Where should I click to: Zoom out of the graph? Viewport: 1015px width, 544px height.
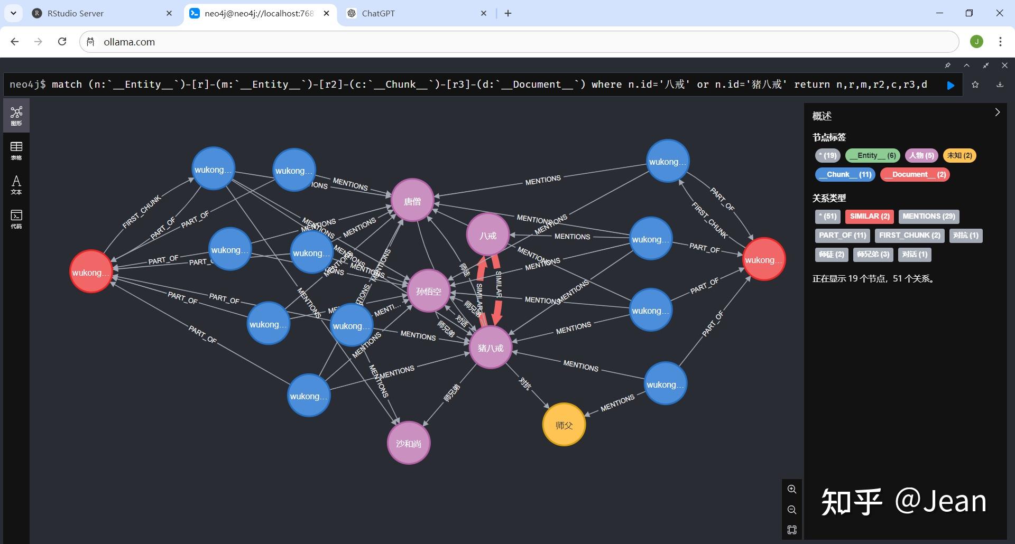click(791, 510)
